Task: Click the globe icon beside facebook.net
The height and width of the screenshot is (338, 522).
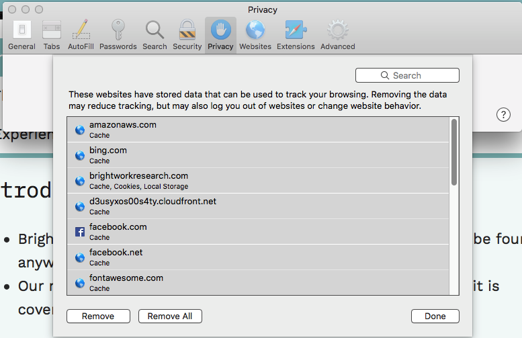Action: point(80,257)
